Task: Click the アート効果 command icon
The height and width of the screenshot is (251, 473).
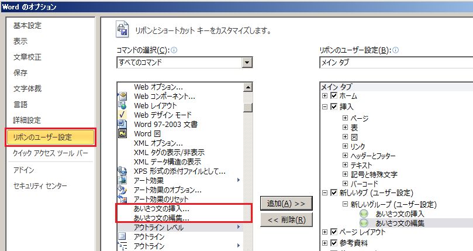Action: point(122,180)
